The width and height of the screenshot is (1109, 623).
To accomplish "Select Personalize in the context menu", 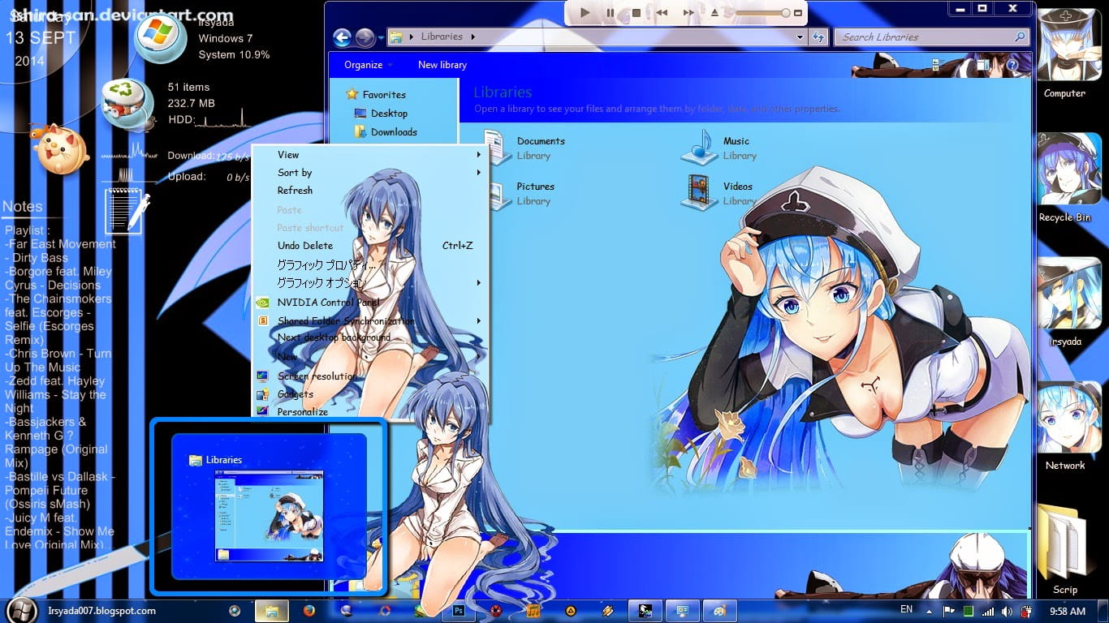I will pyautogui.click(x=302, y=411).
